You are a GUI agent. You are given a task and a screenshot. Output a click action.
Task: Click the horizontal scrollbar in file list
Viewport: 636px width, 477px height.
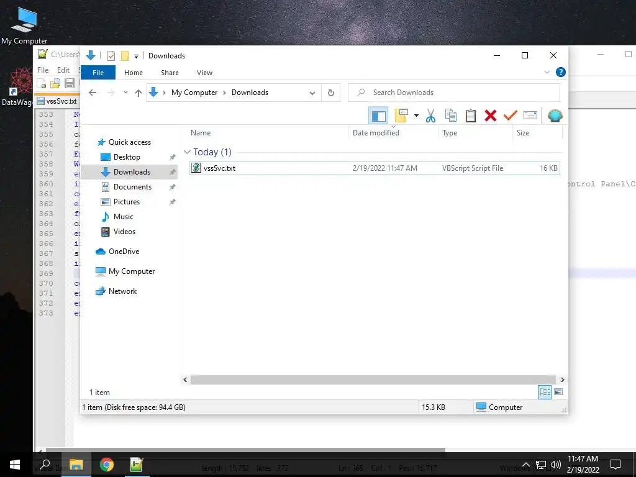[373, 379]
